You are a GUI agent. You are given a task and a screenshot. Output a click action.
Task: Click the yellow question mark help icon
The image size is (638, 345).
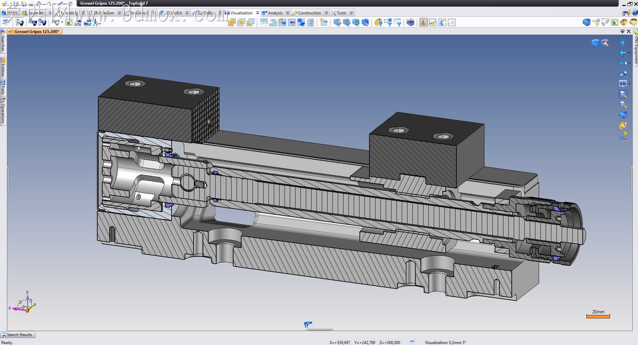tap(623, 136)
